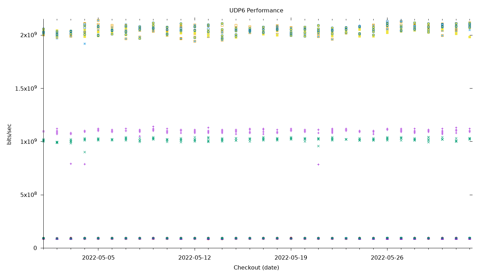This screenshot has width=483, height=272.
Task: Click the 0 y-axis tick label
Action: (35, 248)
